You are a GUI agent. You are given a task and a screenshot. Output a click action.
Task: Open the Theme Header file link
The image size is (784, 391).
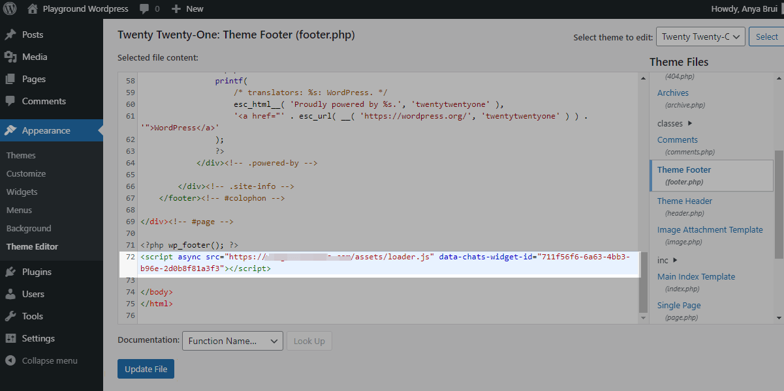(684, 201)
